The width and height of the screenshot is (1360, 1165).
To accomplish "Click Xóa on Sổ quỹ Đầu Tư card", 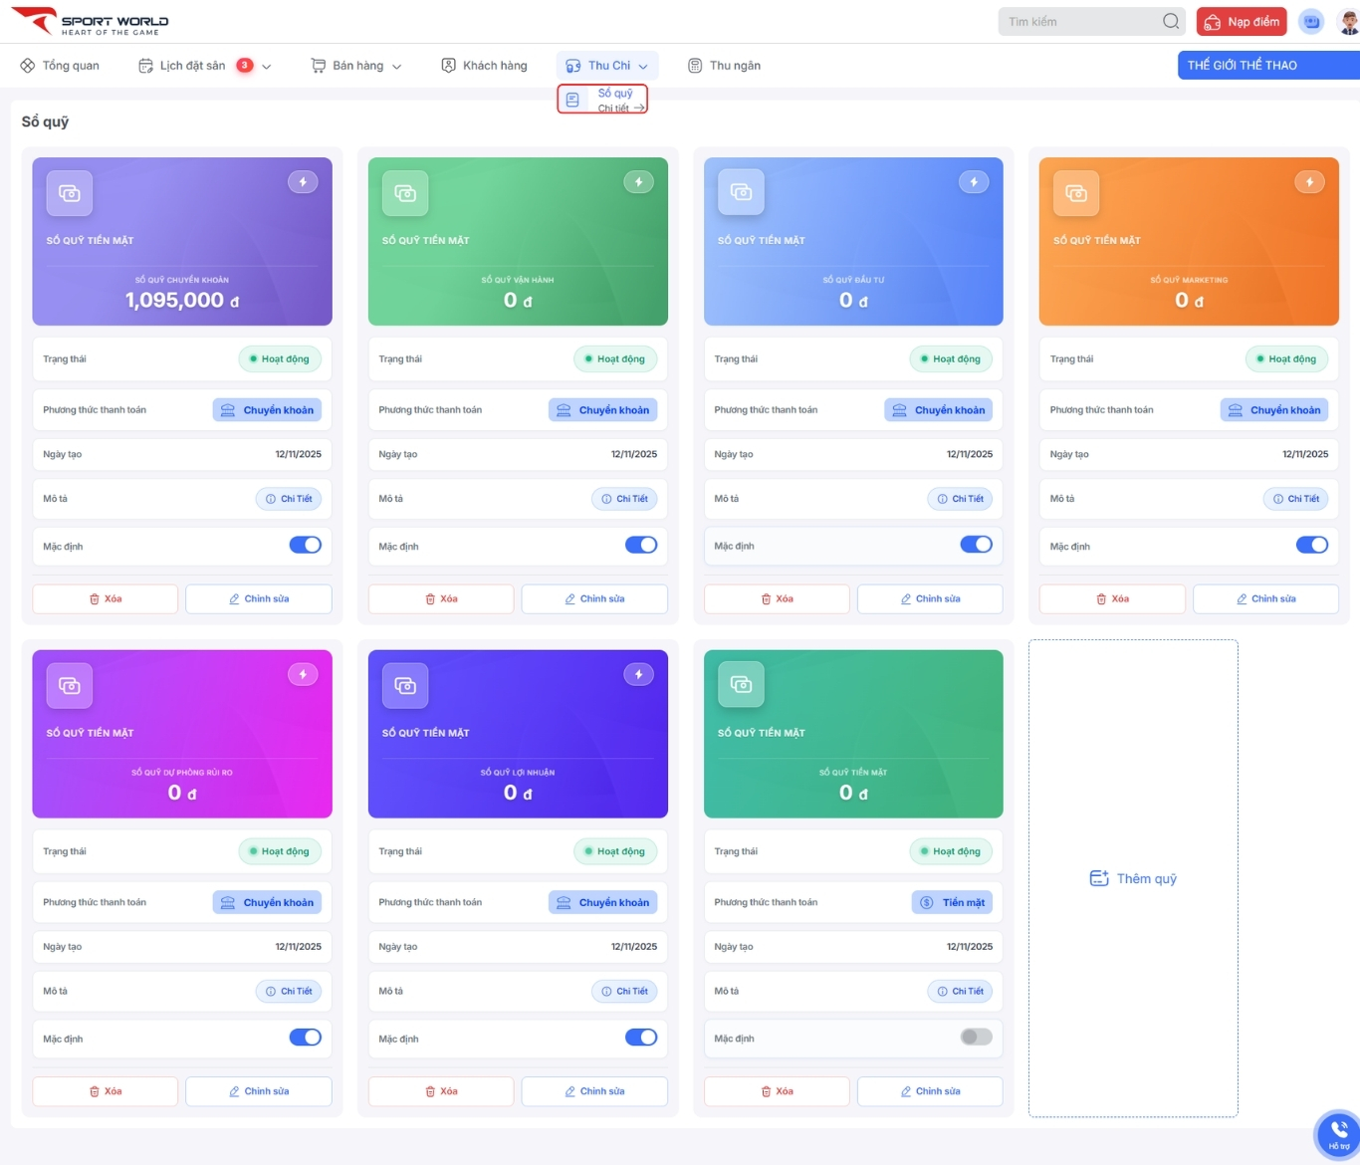I will 777,599.
